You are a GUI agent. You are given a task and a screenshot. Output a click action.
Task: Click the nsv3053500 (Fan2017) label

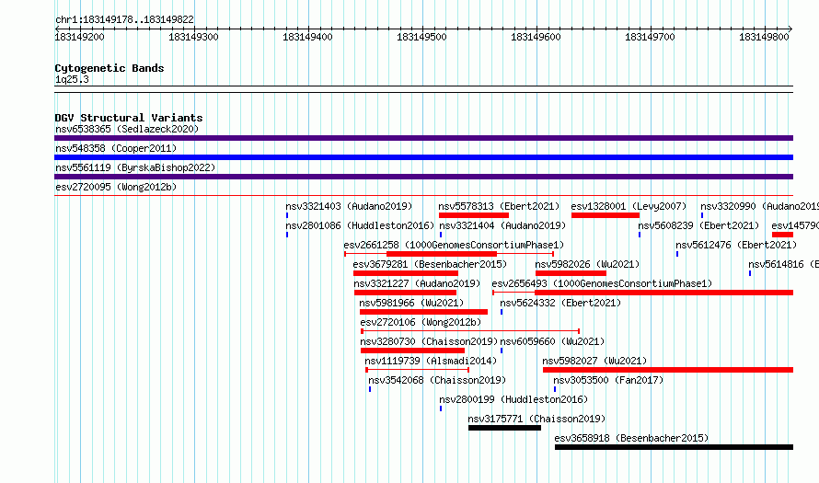(x=608, y=380)
